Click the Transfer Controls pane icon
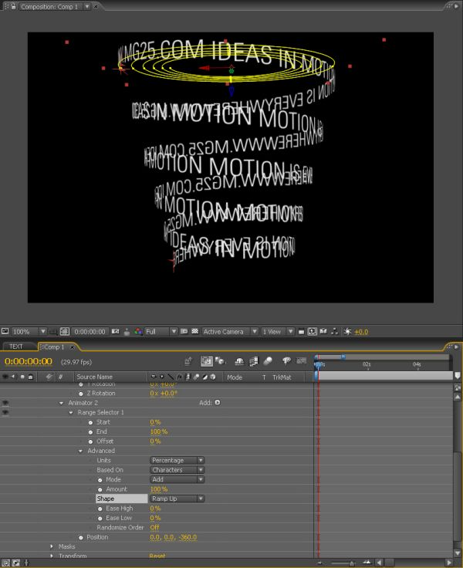 tap(16, 563)
